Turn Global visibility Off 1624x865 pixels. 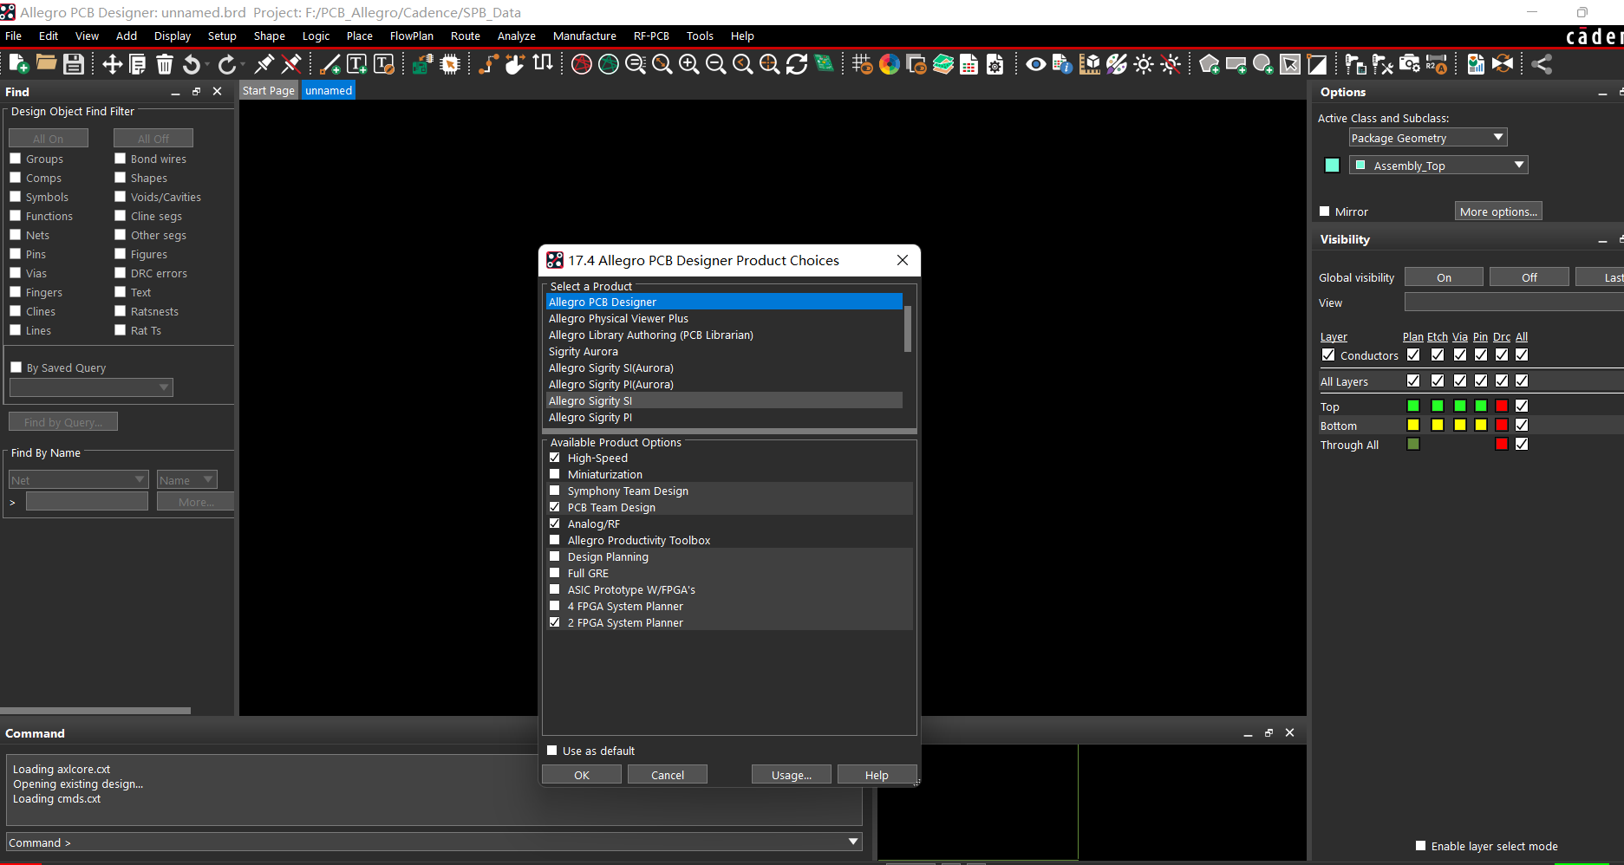pyautogui.click(x=1529, y=277)
